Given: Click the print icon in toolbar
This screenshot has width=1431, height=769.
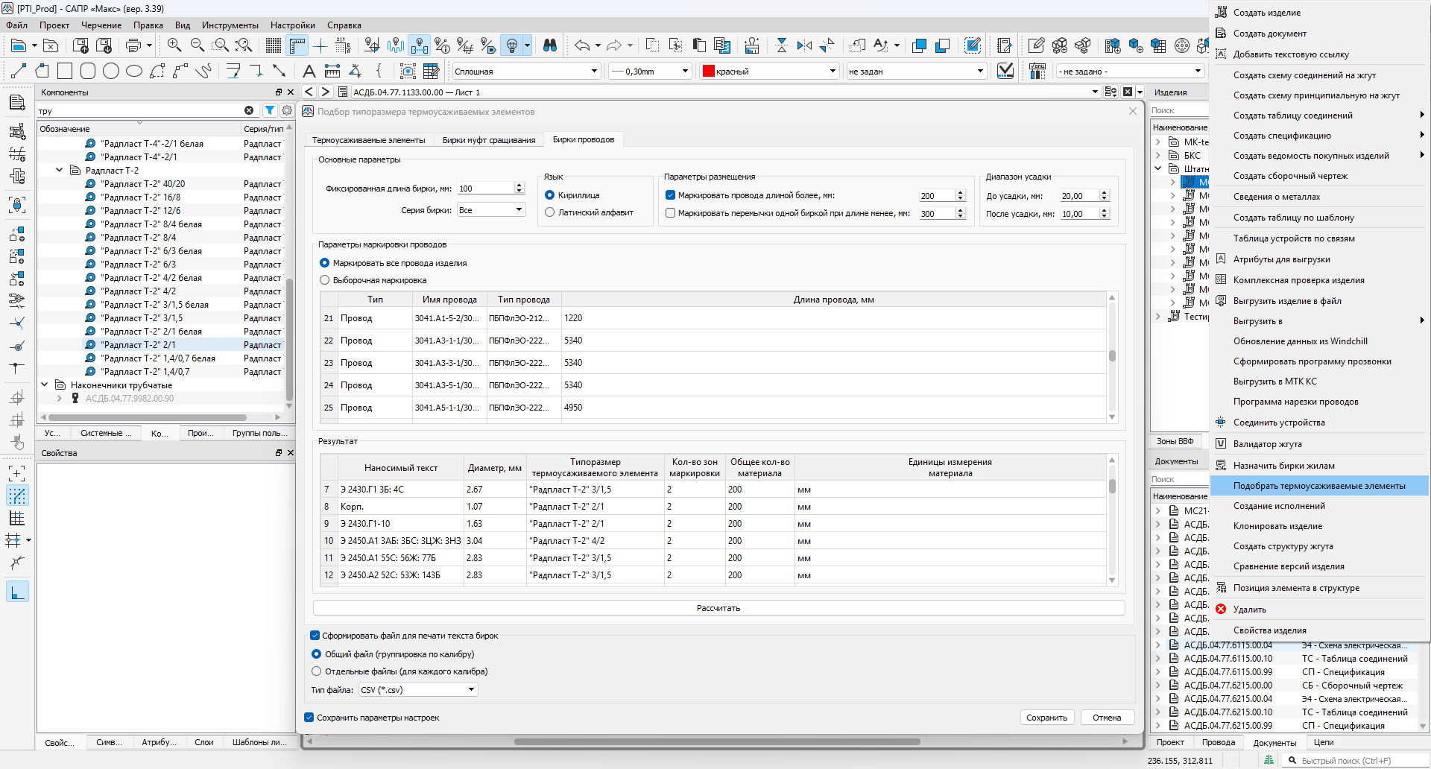Looking at the screenshot, I should pyautogui.click(x=133, y=45).
